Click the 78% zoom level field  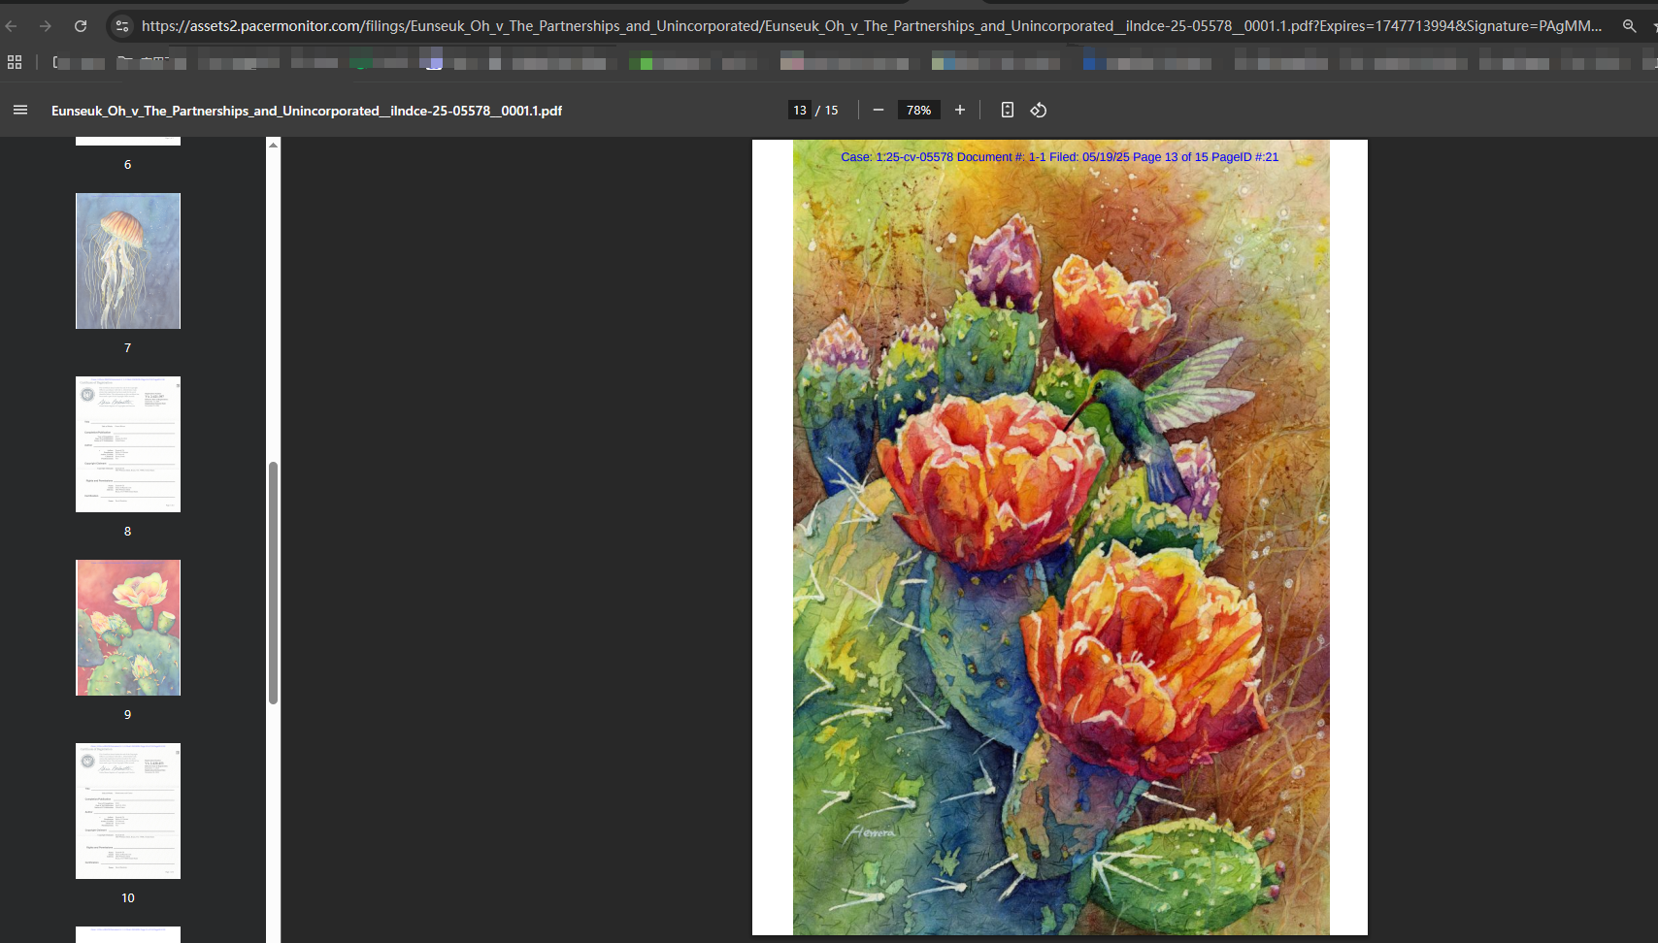(918, 111)
